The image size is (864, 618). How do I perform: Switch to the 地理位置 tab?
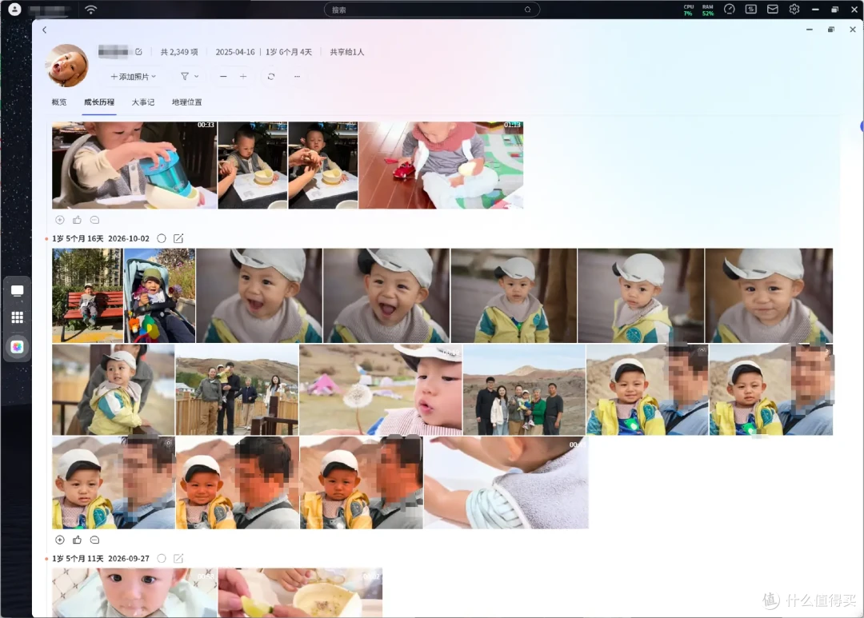click(186, 102)
